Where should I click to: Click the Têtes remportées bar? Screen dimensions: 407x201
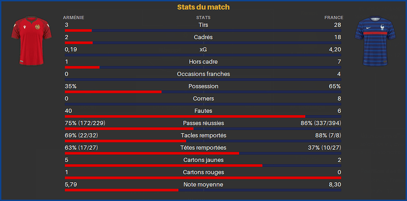pyautogui.click(x=203, y=153)
